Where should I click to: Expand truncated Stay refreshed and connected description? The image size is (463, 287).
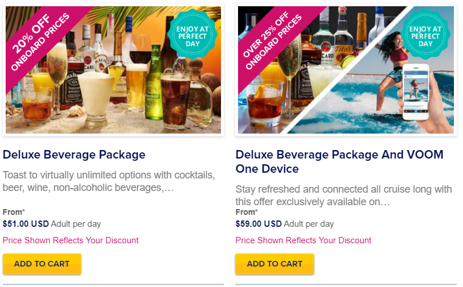coord(344,195)
